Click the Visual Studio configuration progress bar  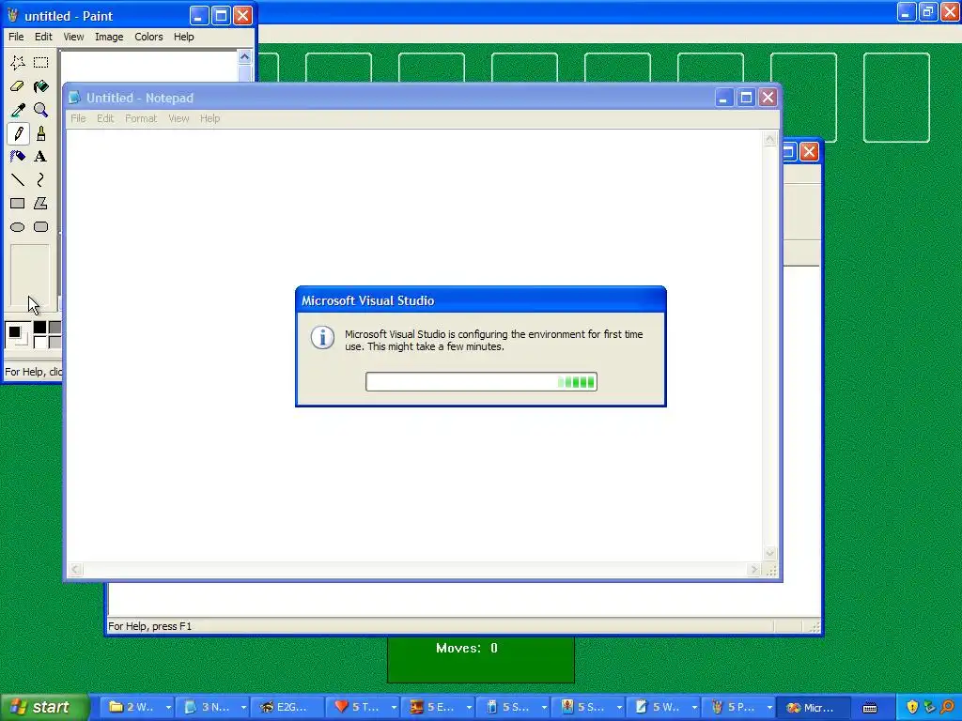pyautogui.click(x=481, y=382)
